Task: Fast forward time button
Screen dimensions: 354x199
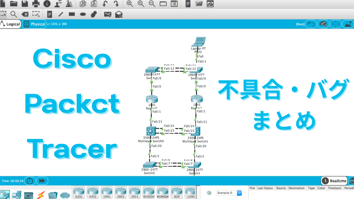Action: [x=42, y=181]
